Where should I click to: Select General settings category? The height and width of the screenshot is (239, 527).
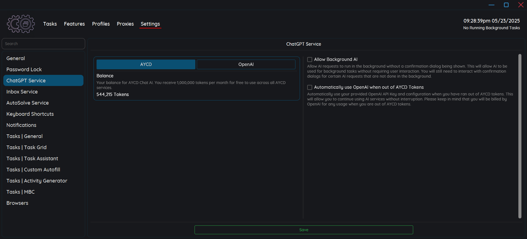point(43,58)
